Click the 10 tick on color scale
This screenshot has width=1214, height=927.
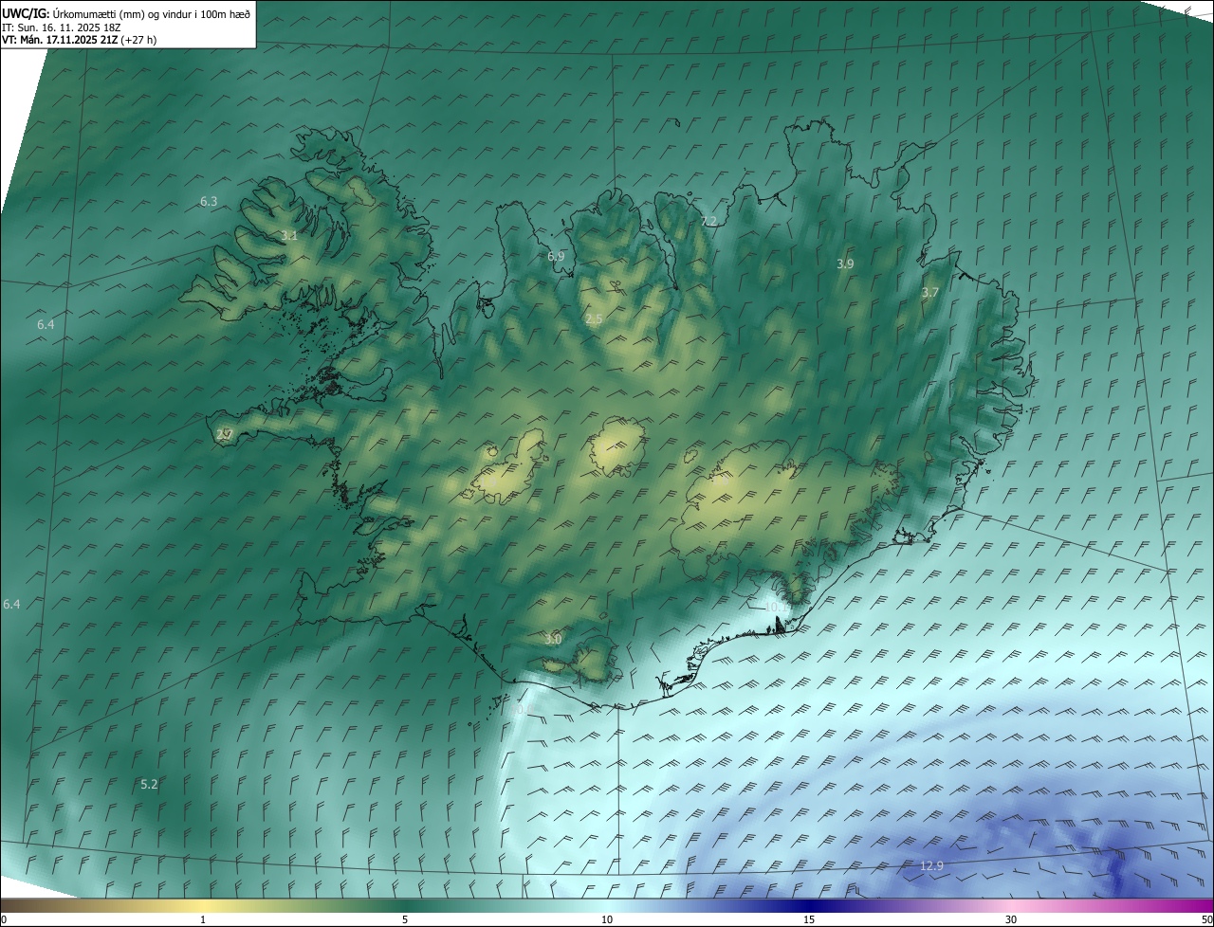coord(607,919)
